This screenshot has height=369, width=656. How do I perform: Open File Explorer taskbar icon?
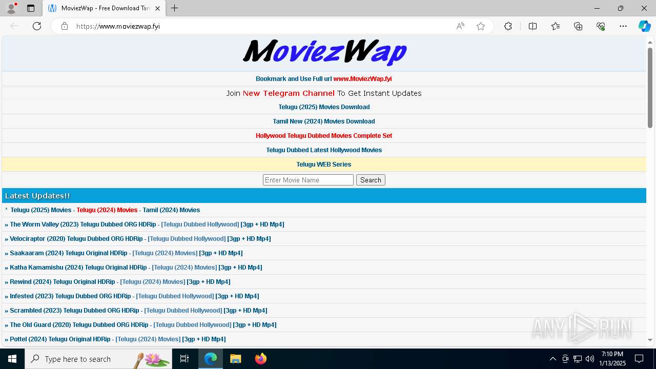(x=235, y=359)
